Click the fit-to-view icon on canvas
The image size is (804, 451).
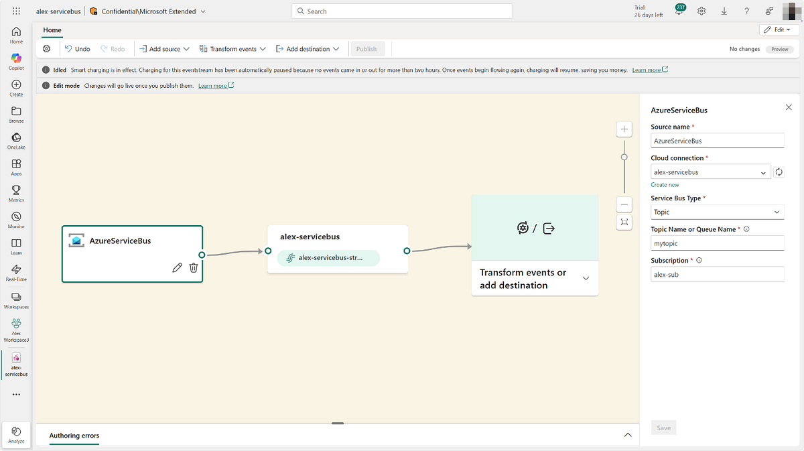coord(624,222)
